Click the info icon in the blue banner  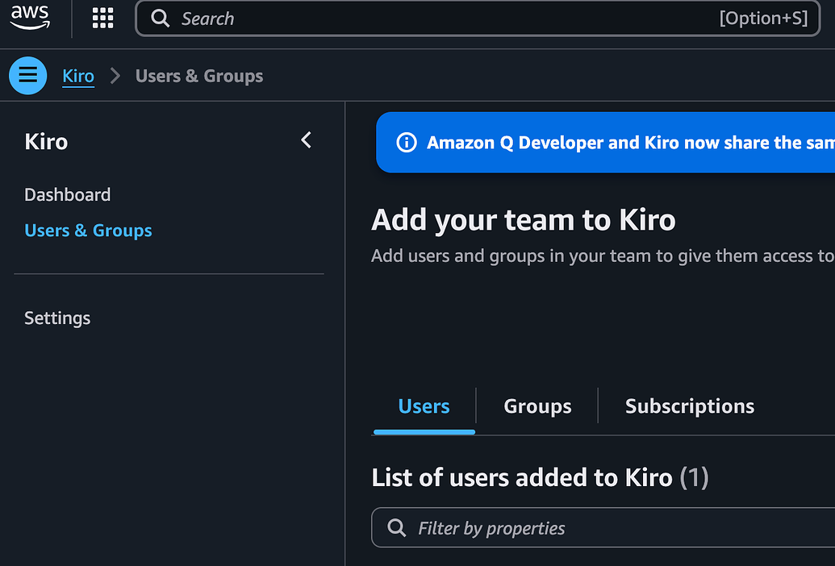point(407,142)
